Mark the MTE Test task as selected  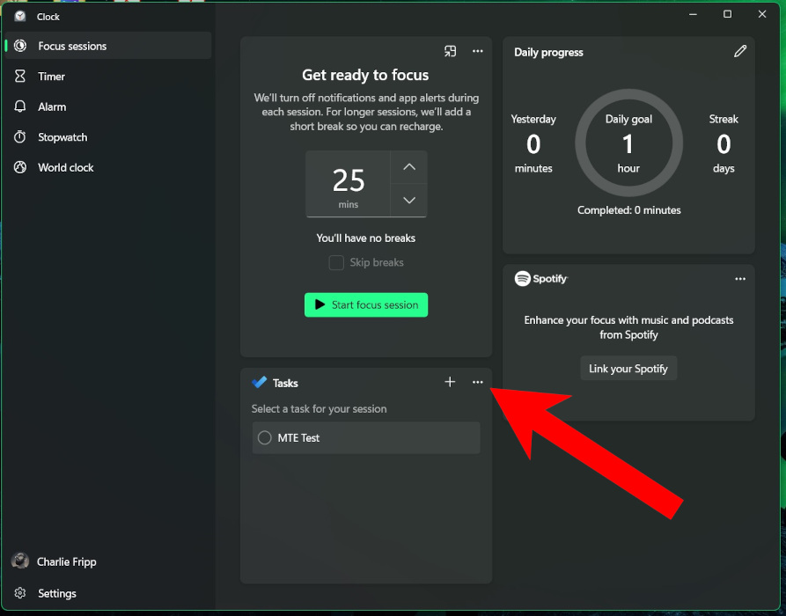tap(265, 437)
